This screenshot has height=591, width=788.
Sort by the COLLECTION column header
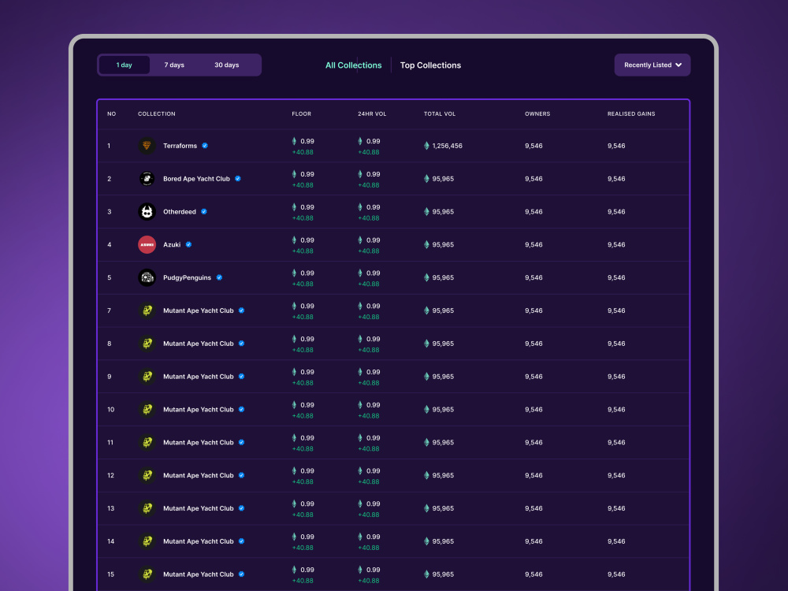tap(157, 114)
